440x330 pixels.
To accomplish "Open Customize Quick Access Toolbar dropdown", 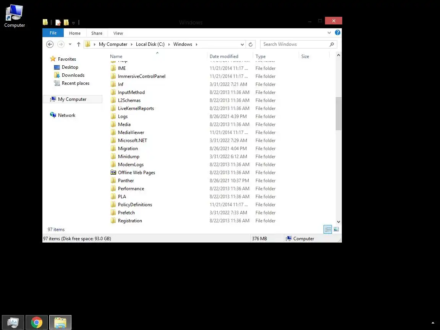I will pos(73,23).
